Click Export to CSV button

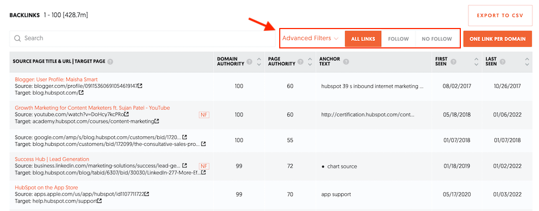[x=500, y=16]
